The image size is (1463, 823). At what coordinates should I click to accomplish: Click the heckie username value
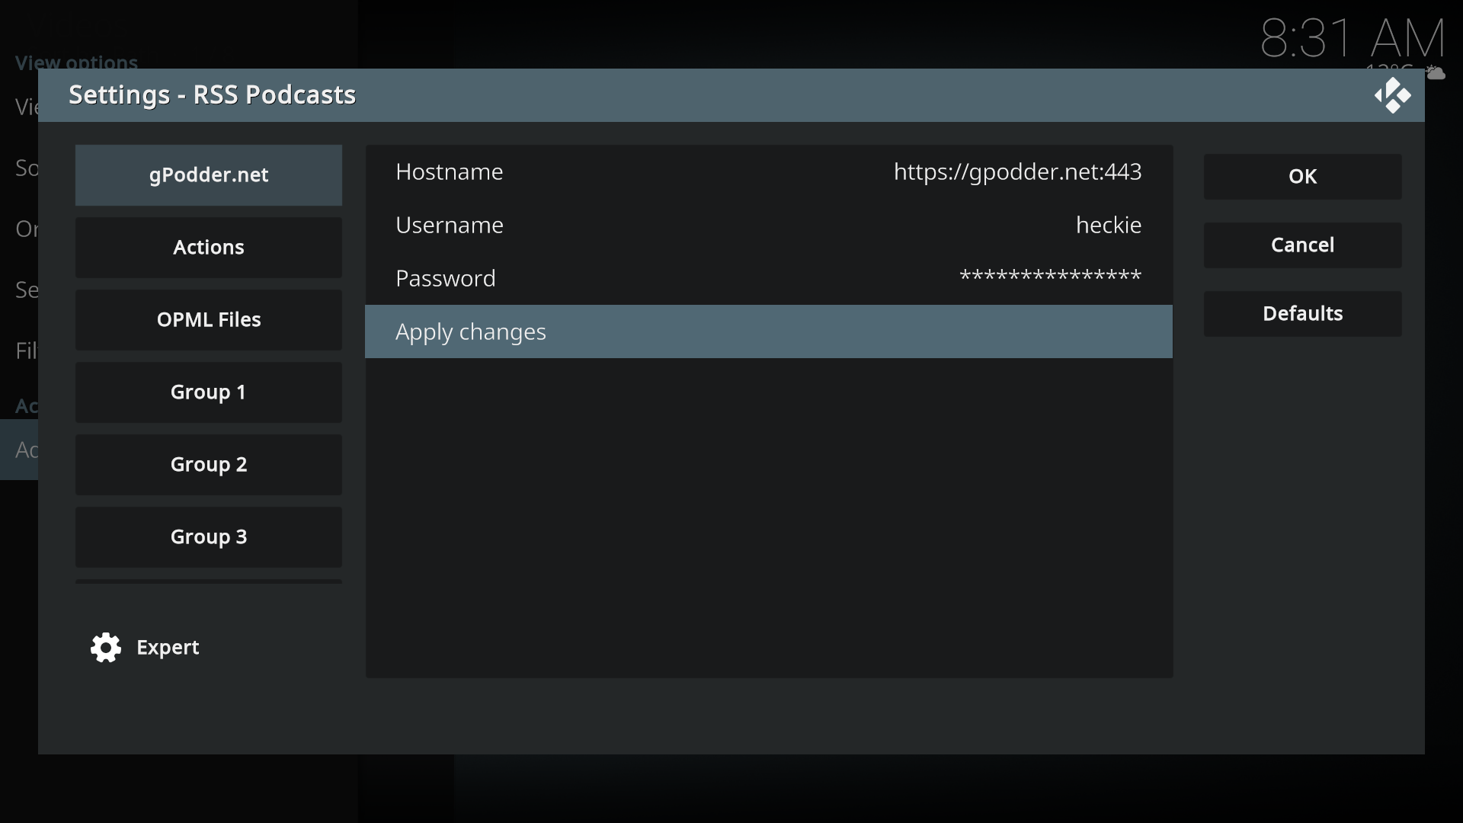(1108, 226)
